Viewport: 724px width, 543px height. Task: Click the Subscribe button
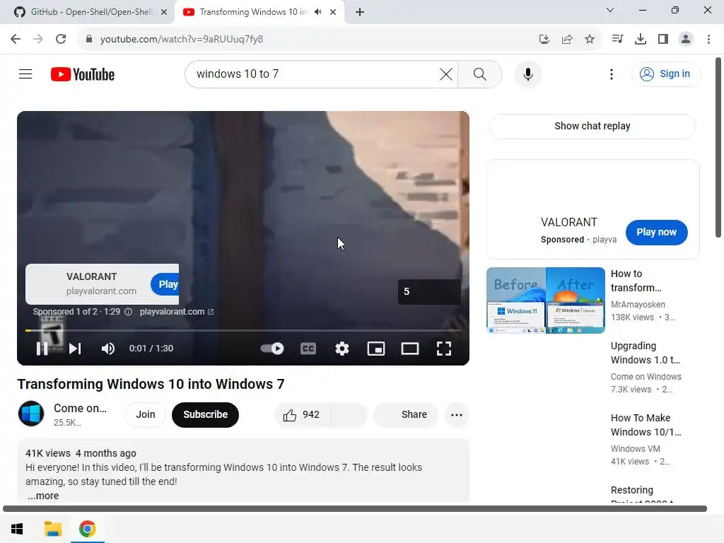point(206,414)
